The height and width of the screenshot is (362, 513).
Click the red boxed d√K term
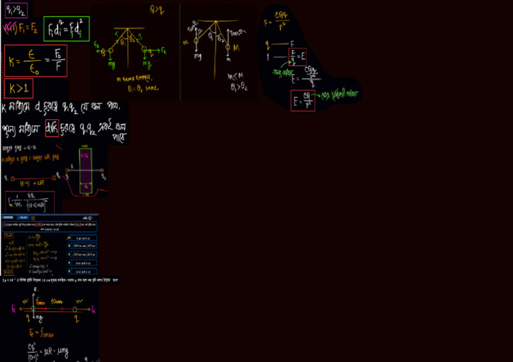click(x=52, y=128)
